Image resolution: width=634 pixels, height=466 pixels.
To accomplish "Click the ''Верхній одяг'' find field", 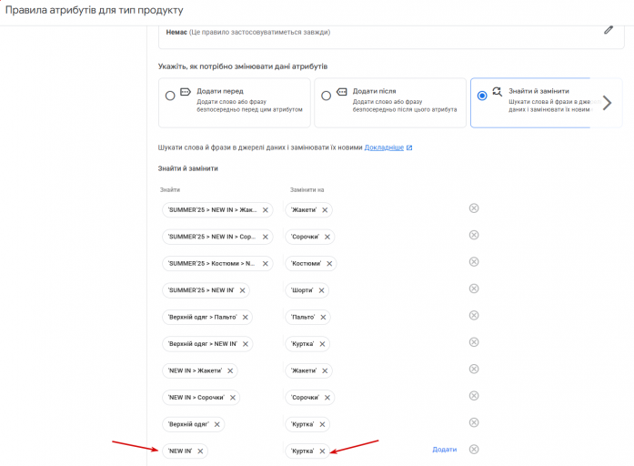I will point(187,424).
